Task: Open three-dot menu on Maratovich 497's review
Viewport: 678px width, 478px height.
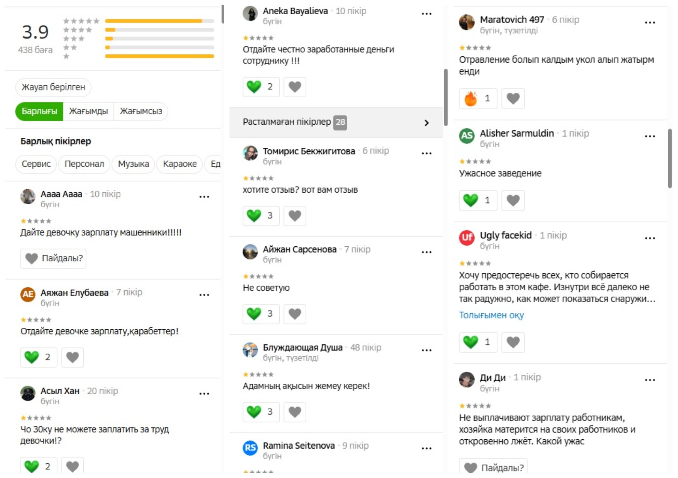Action: coord(650,23)
